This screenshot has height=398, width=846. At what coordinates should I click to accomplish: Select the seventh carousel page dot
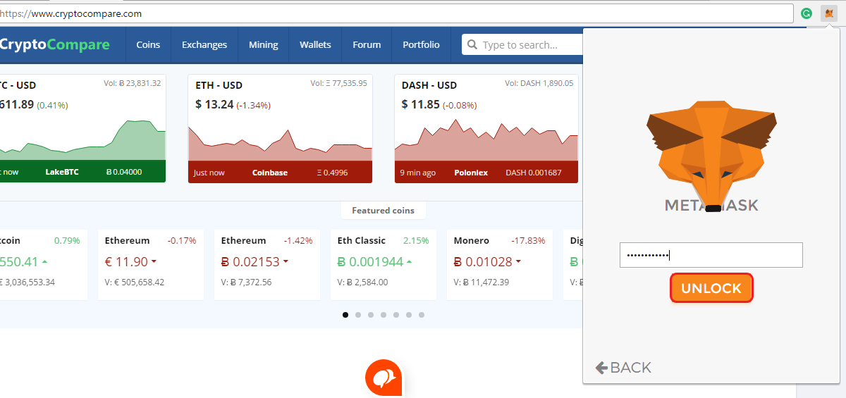click(422, 315)
